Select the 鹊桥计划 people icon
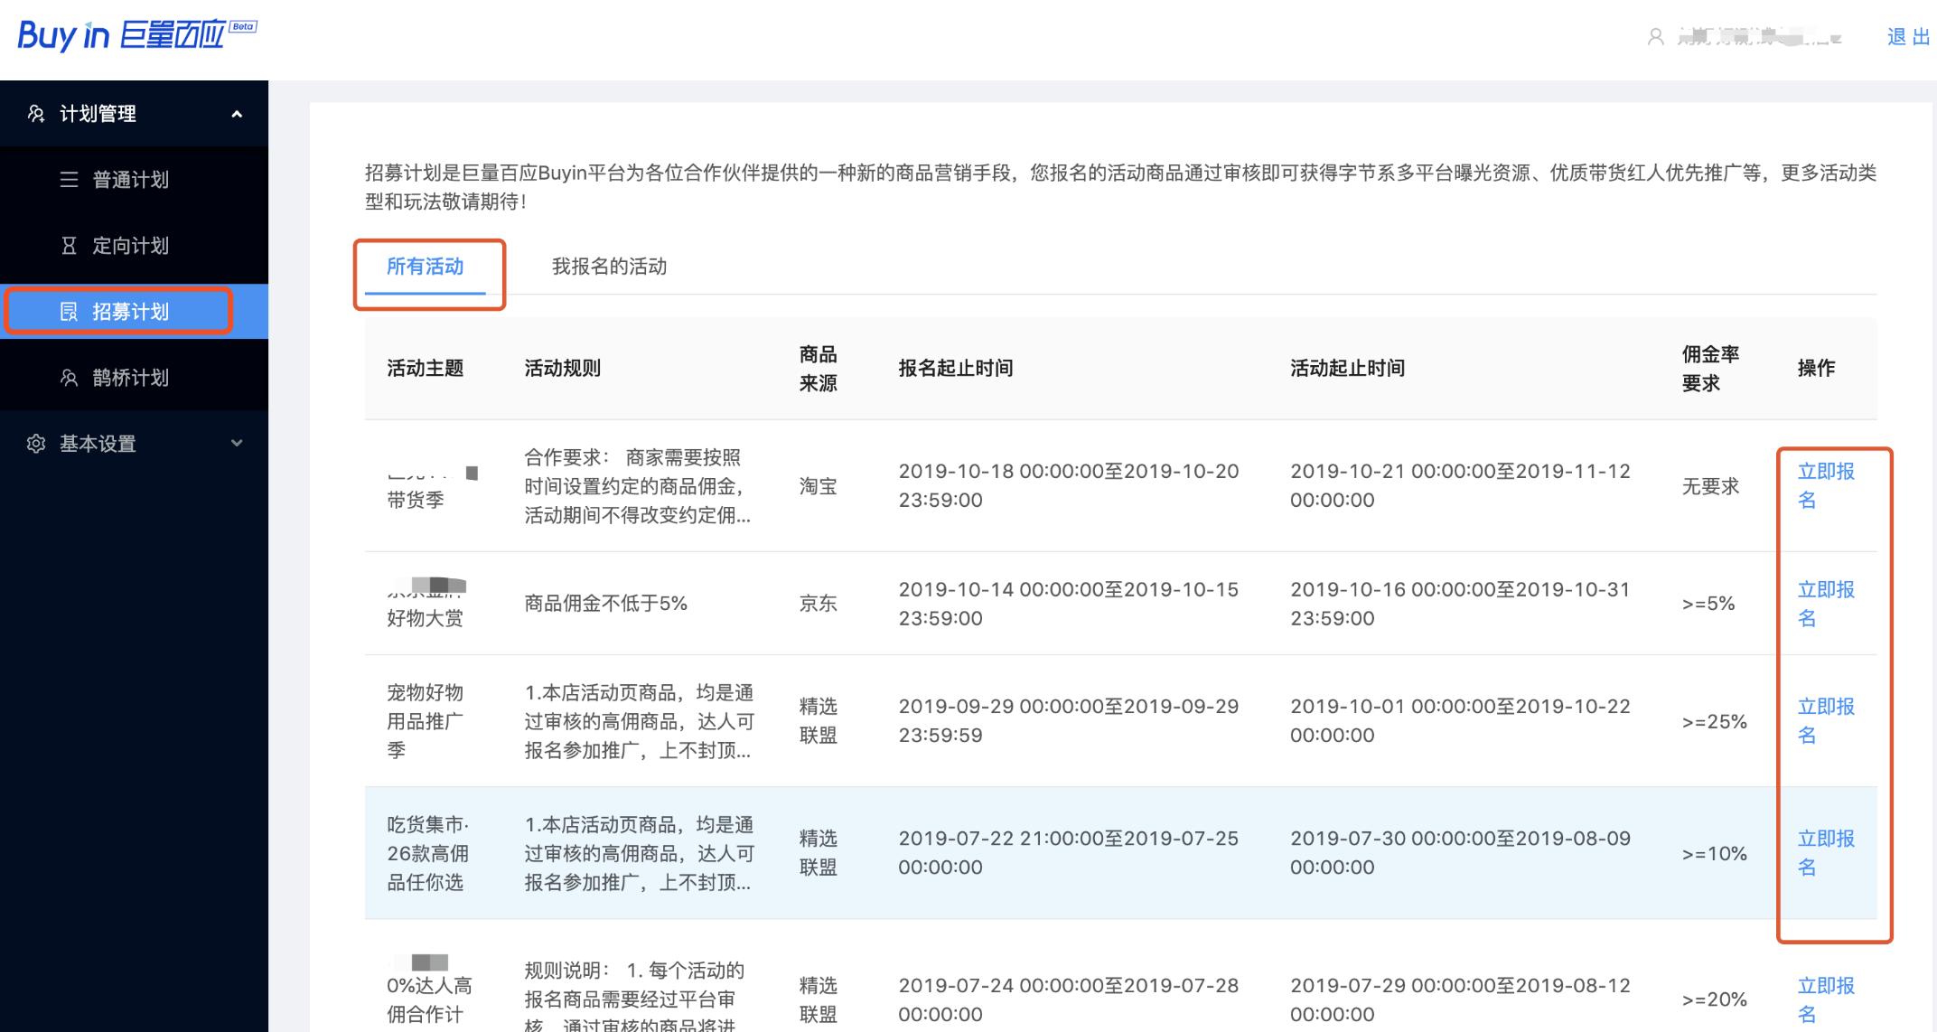The width and height of the screenshot is (1937, 1032). click(70, 377)
